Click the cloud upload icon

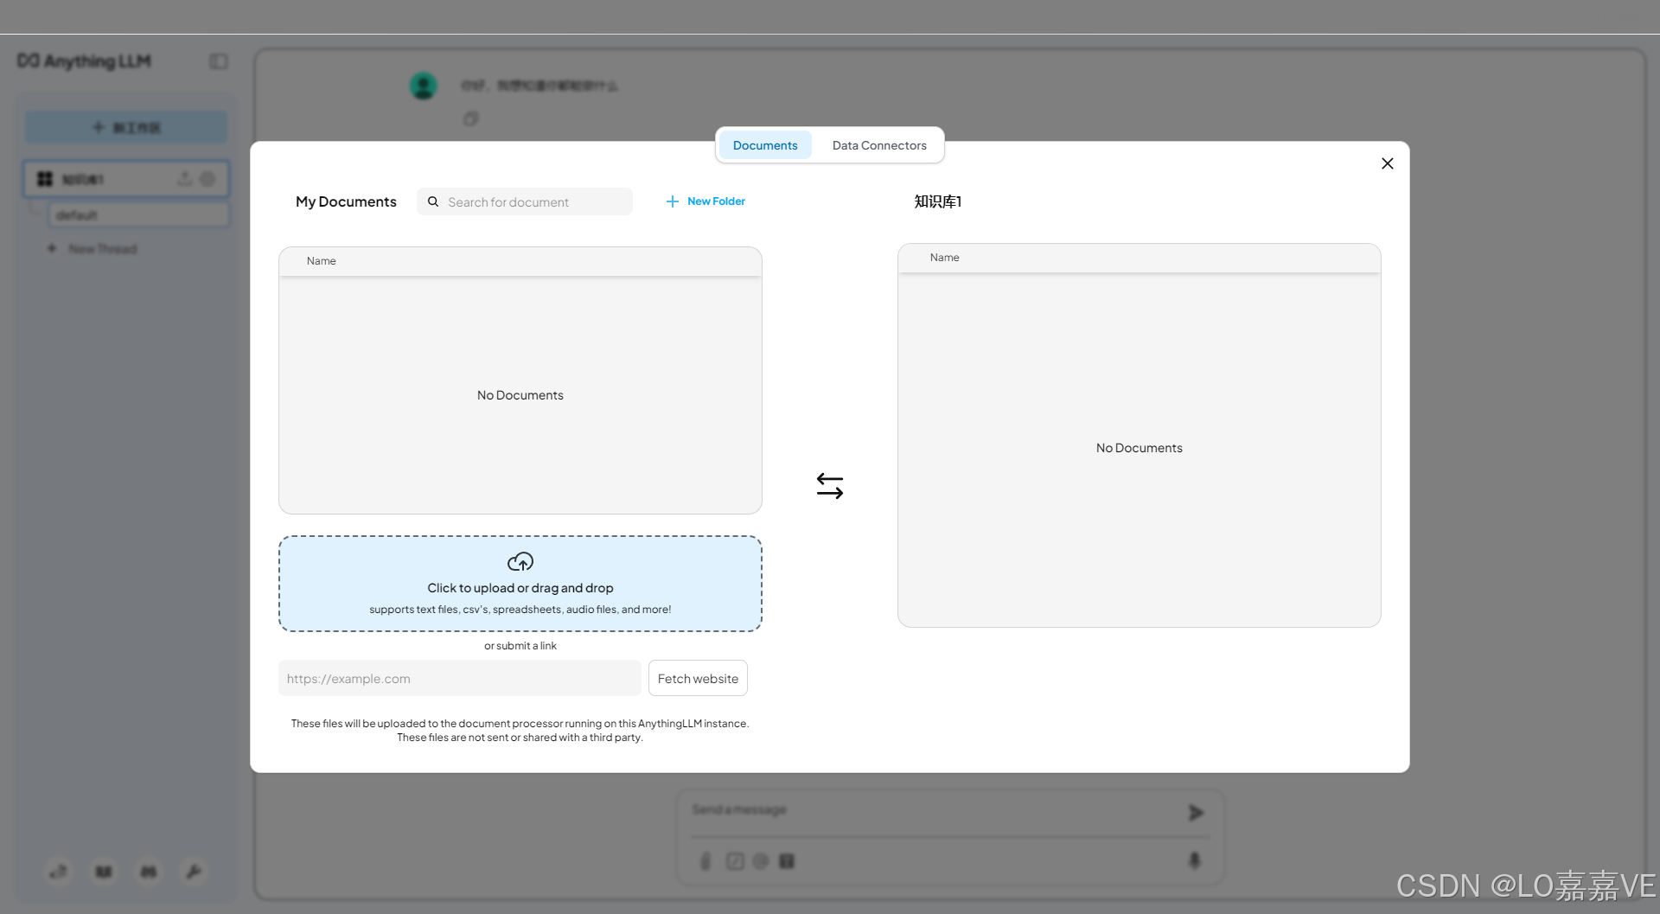point(520,562)
